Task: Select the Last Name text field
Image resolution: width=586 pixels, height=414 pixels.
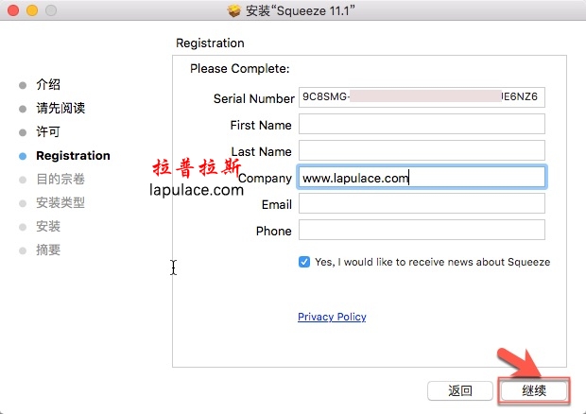Action: tap(422, 150)
